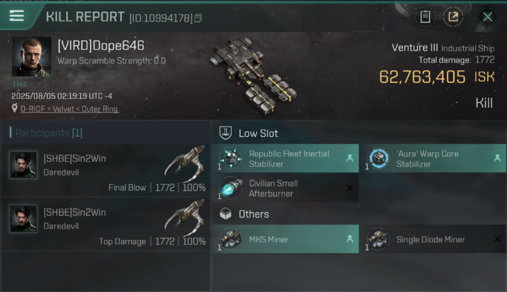Open Sin2Win Final Blow participant entry
The height and width of the screenshot is (292, 507).
(x=106, y=170)
